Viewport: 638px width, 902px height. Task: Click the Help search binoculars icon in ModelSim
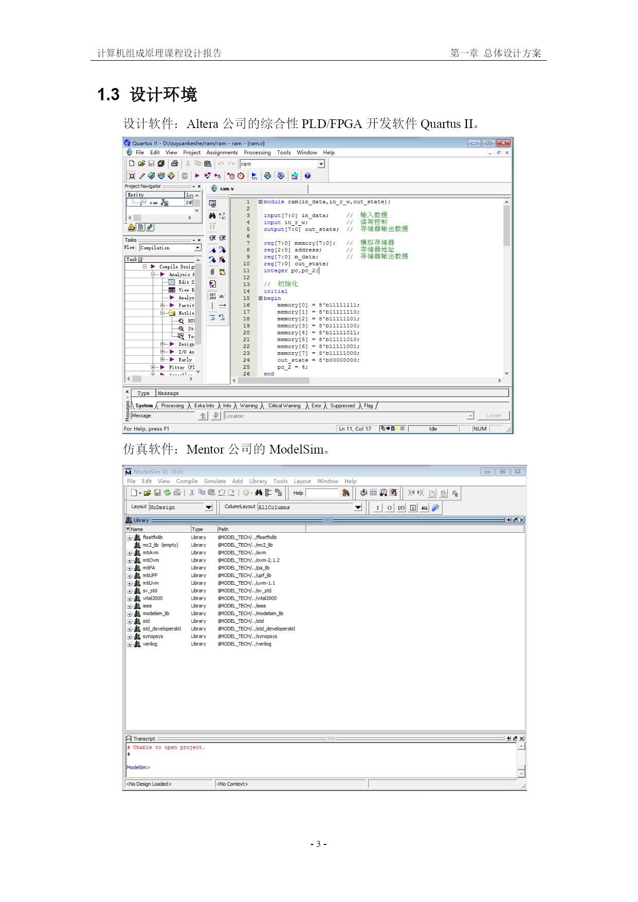(346, 493)
